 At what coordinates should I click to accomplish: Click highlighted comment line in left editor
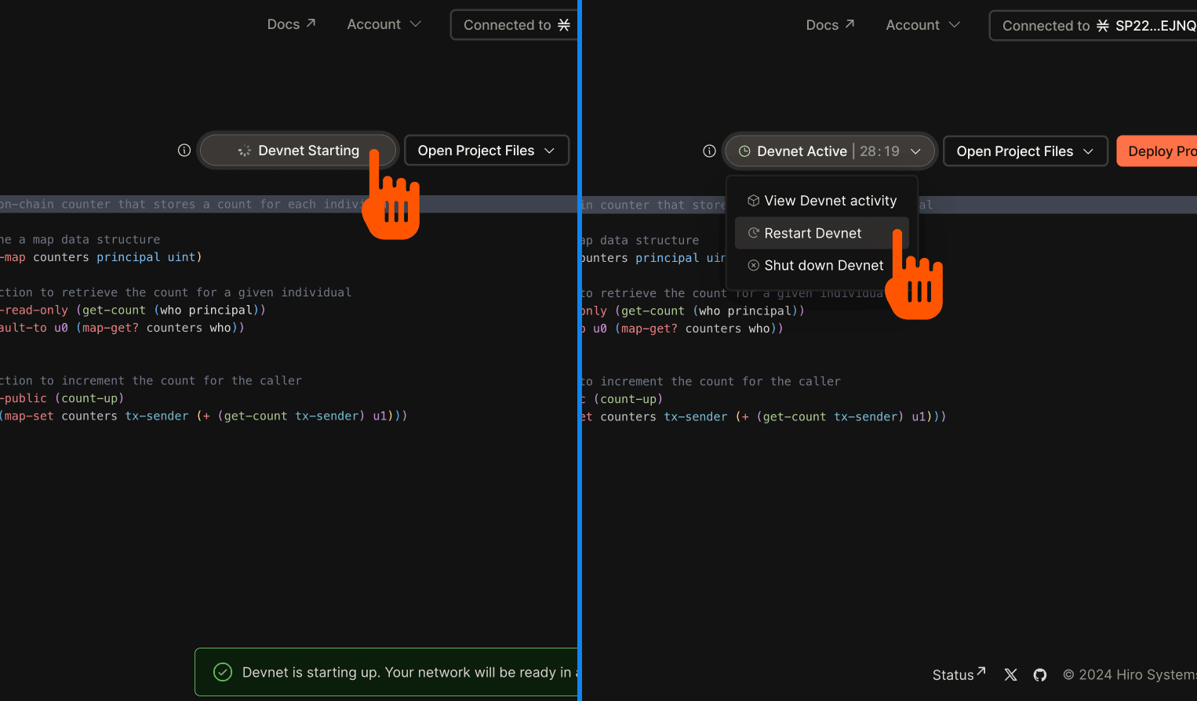tap(289, 204)
